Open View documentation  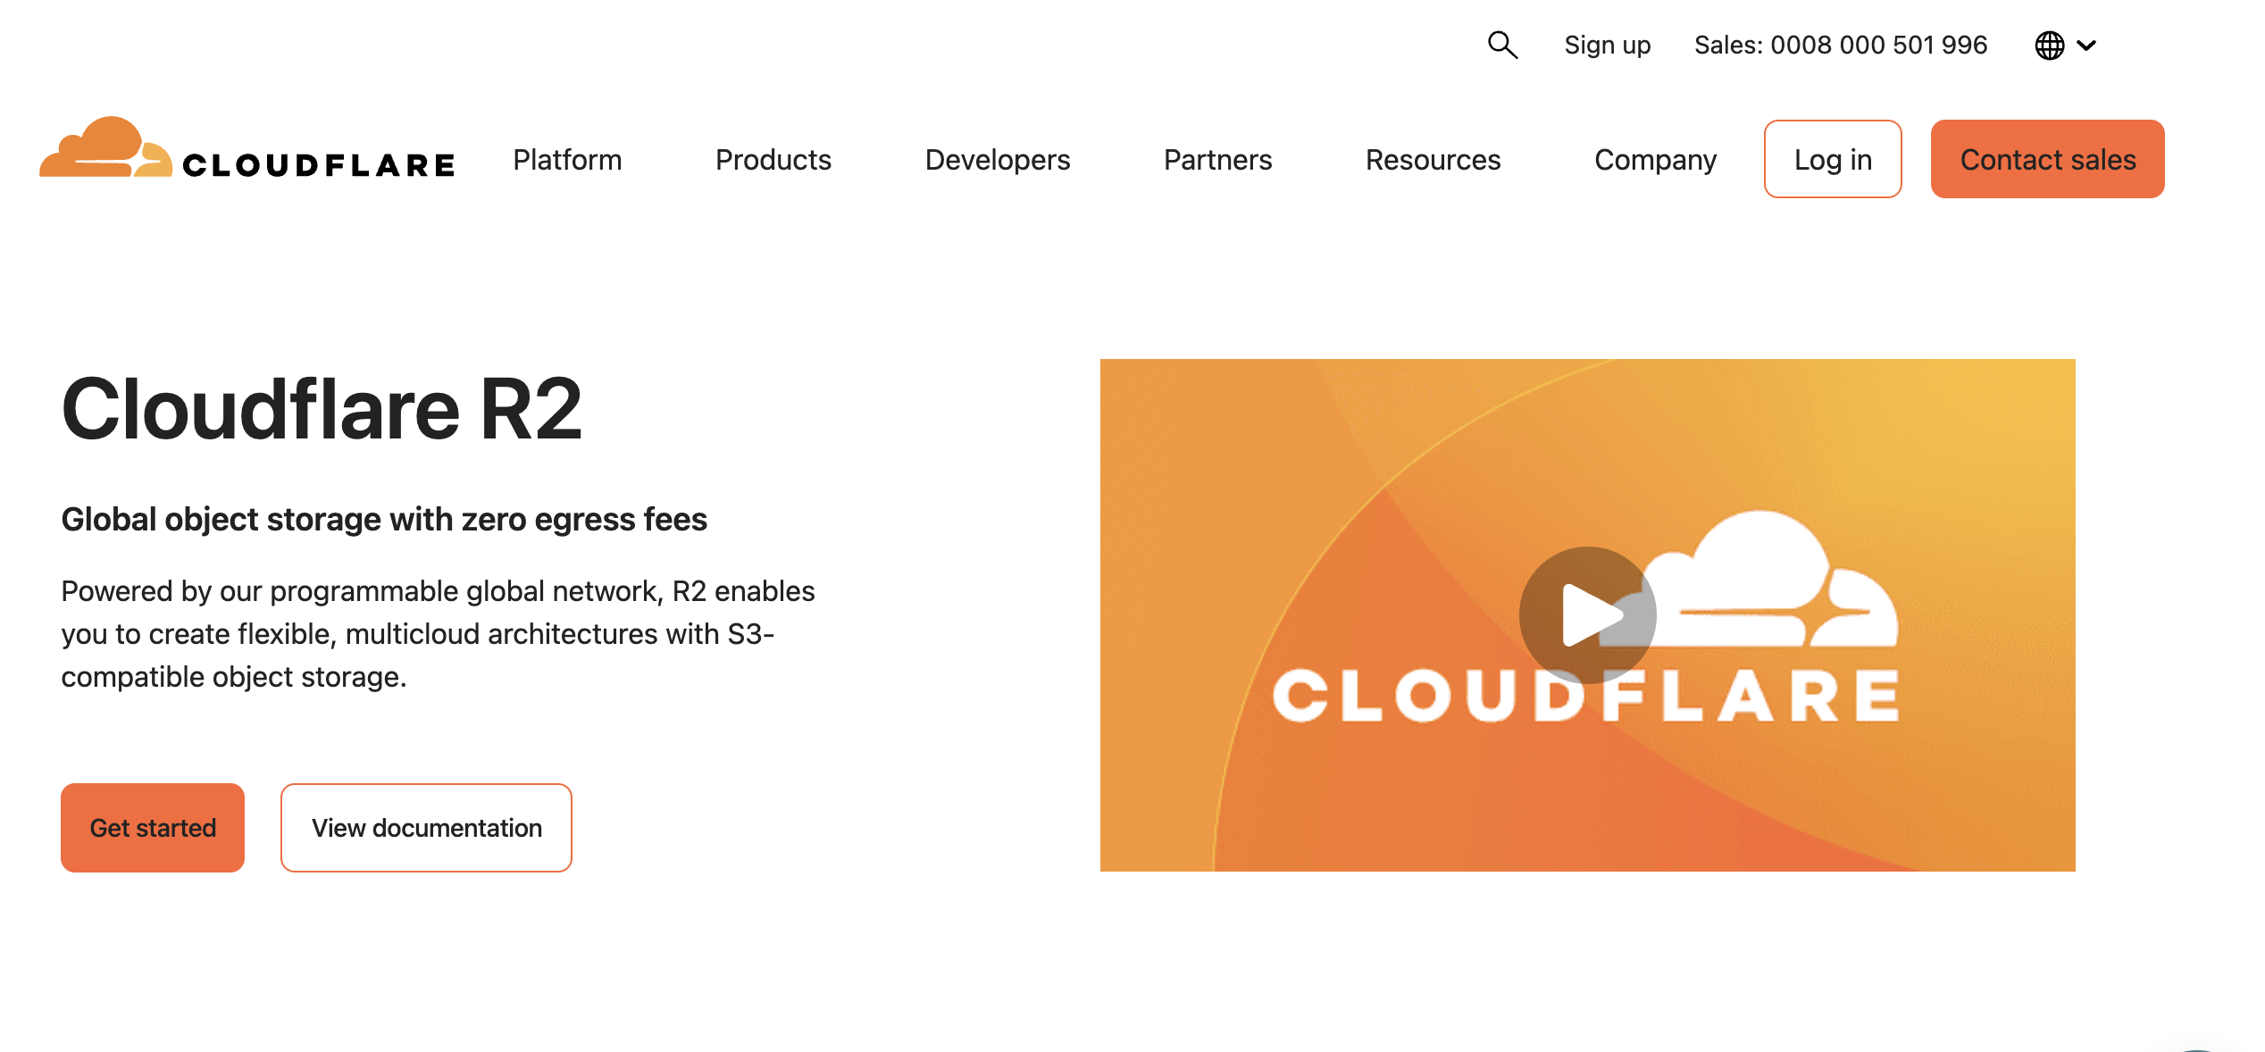click(426, 828)
